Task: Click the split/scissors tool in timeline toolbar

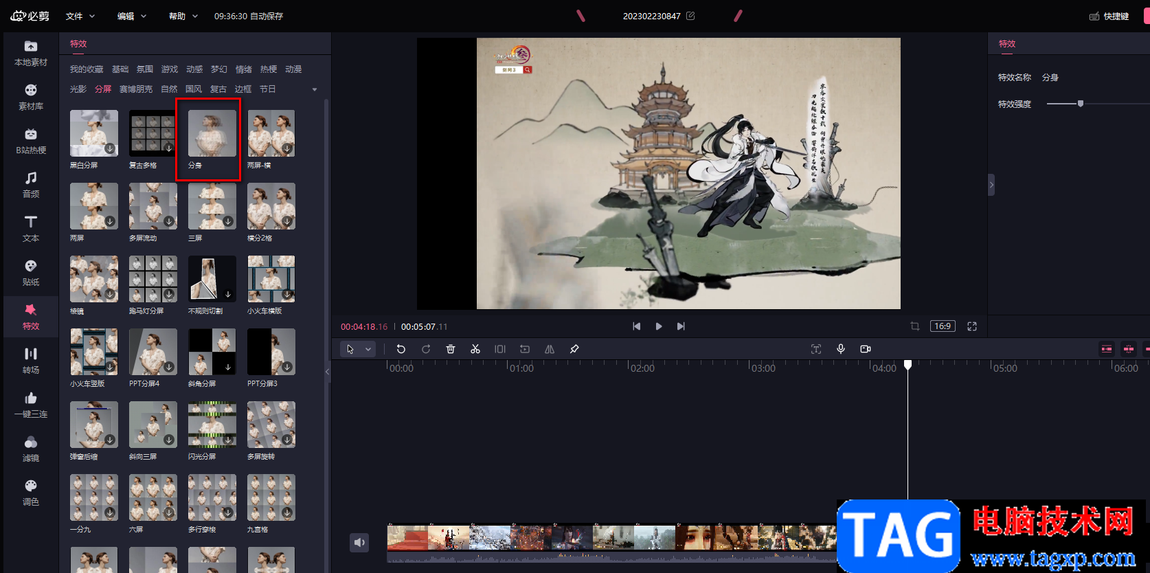Action: pyautogui.click(x=475, y=349)
